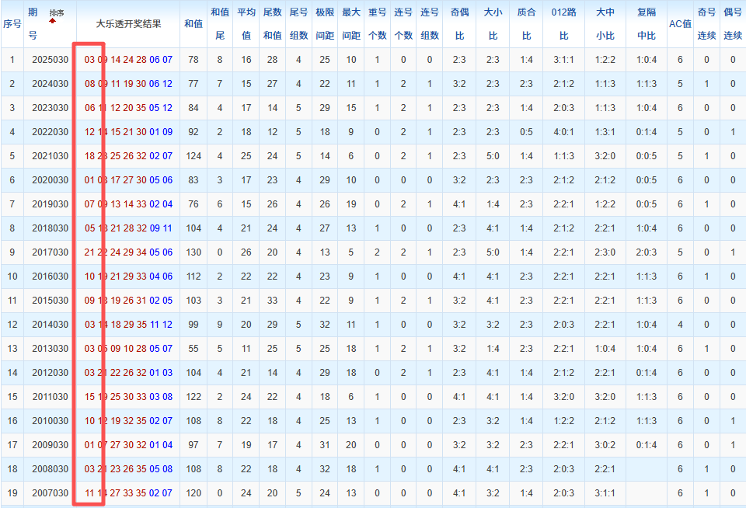This screenshot has height=508, width=746.
Task: Click 大小比 value 5:0 in row 2021030
Action: [493, 156]
